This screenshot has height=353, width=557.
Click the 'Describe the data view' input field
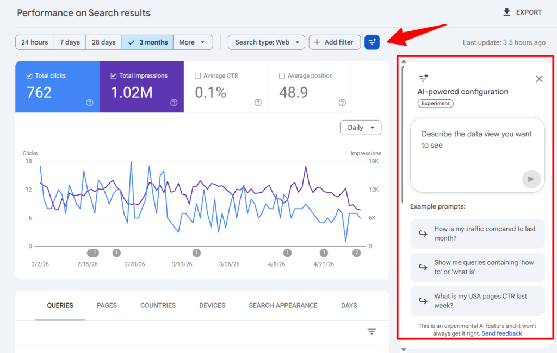478,155
